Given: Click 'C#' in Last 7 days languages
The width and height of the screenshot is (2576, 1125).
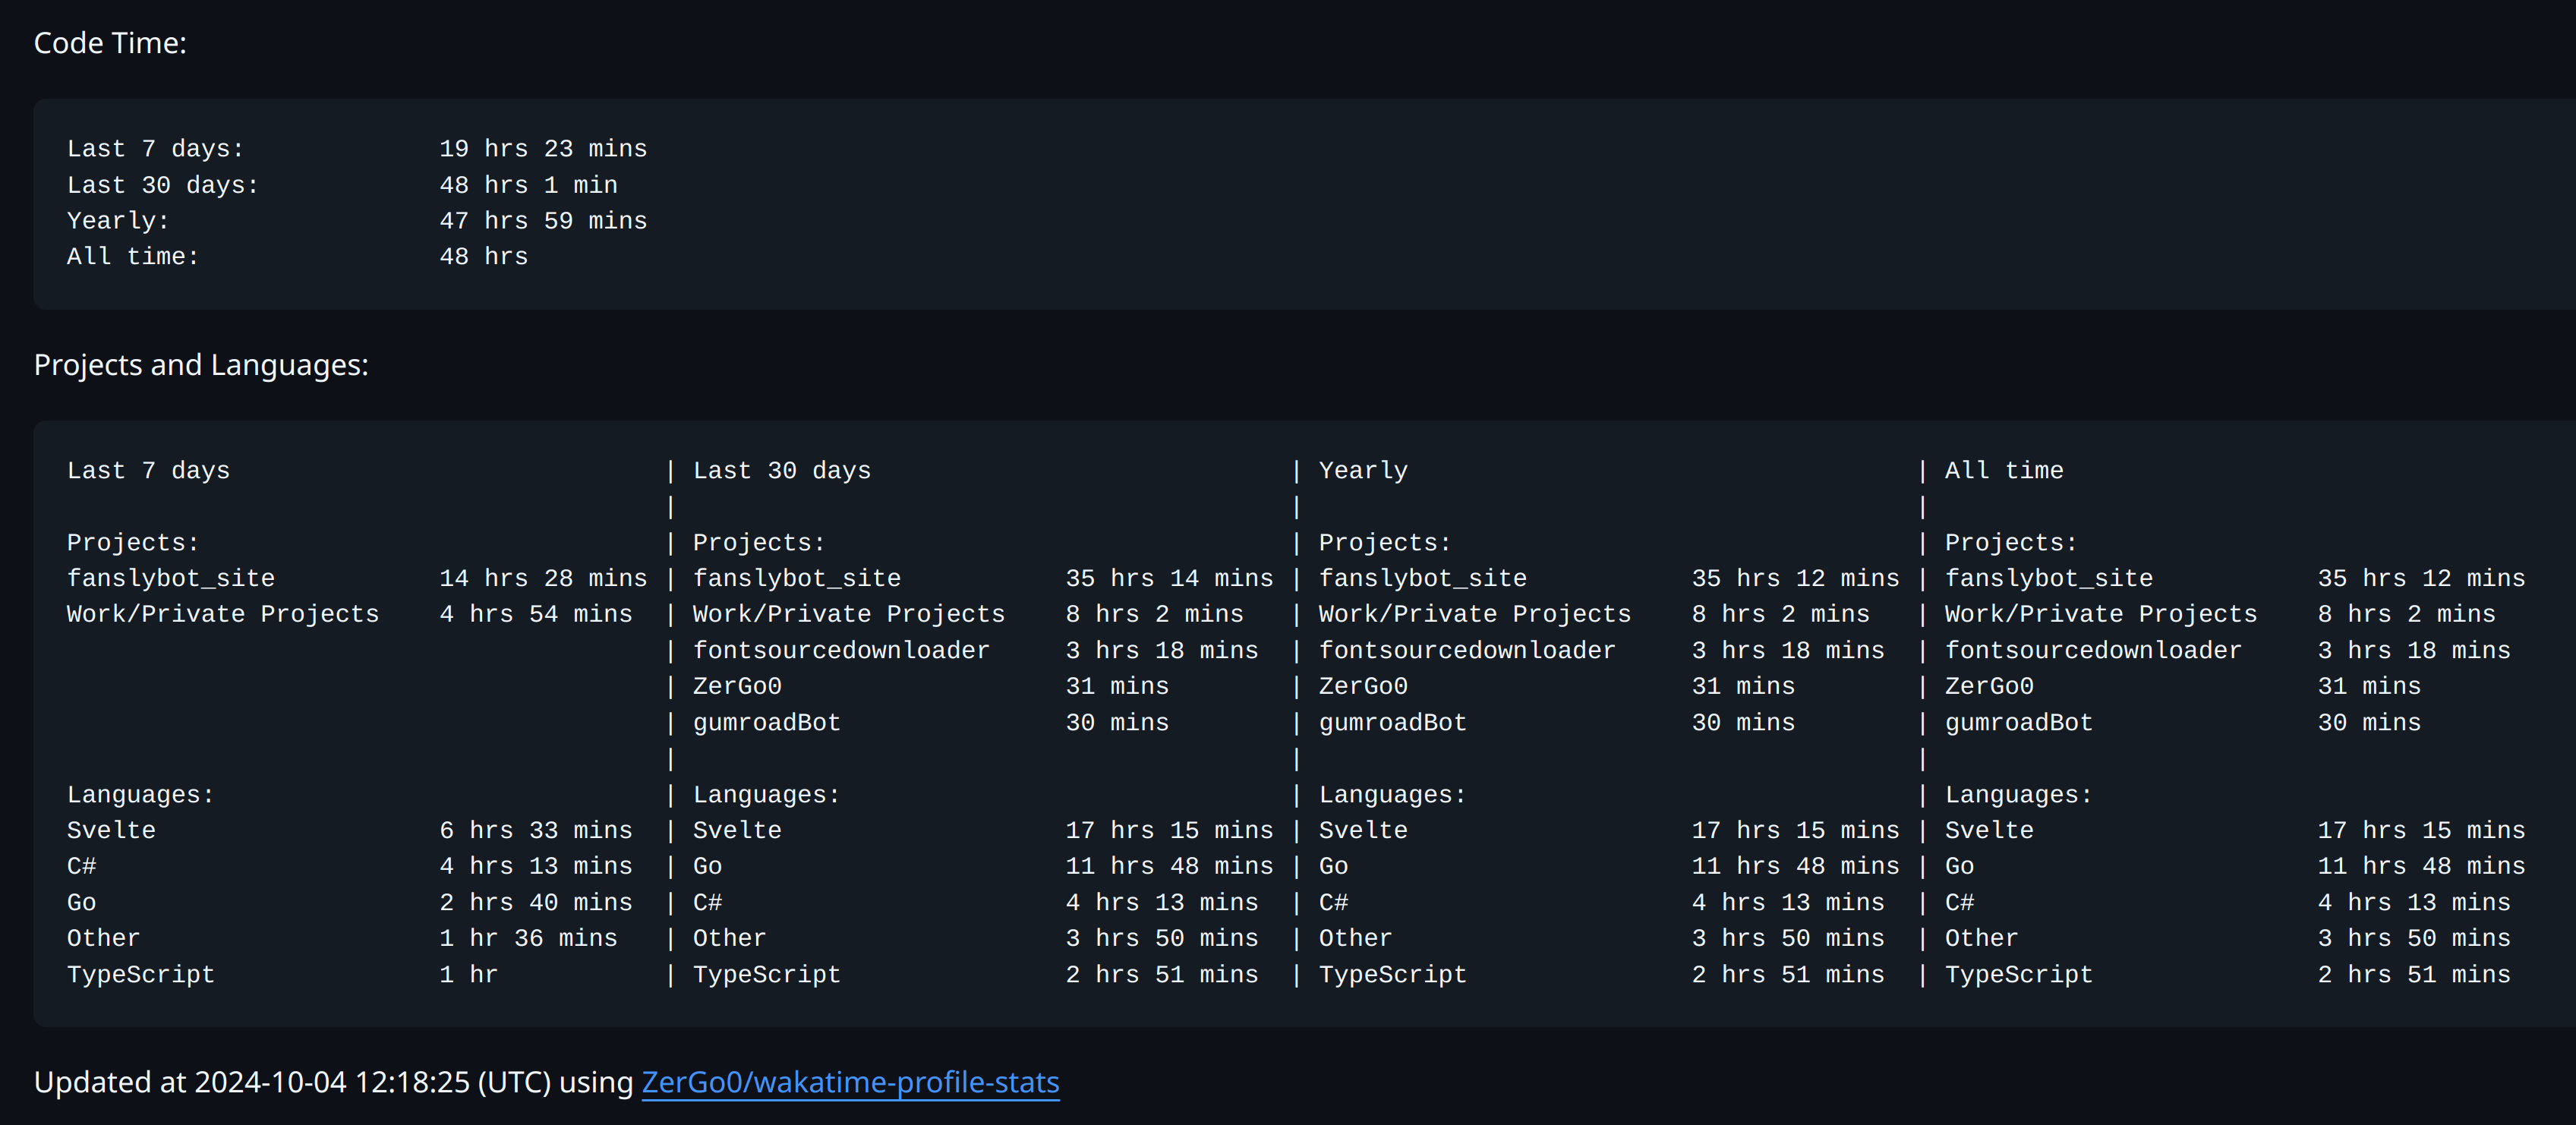Looking at the screenshot, I should point(82,867).
